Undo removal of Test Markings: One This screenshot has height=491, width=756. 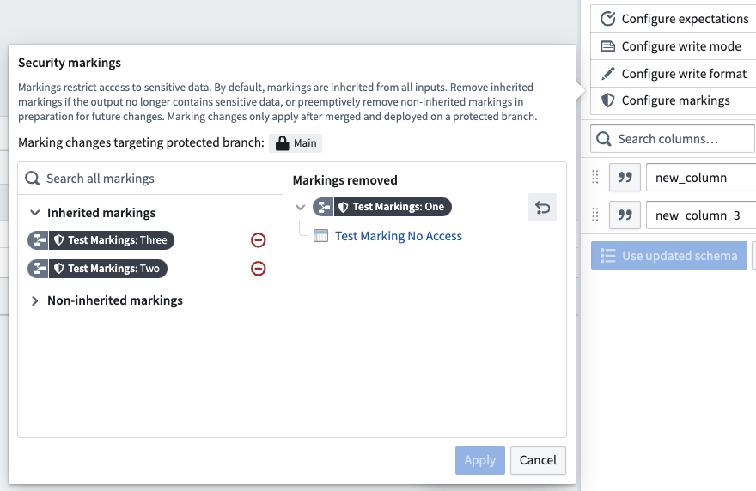click(542, 207)
